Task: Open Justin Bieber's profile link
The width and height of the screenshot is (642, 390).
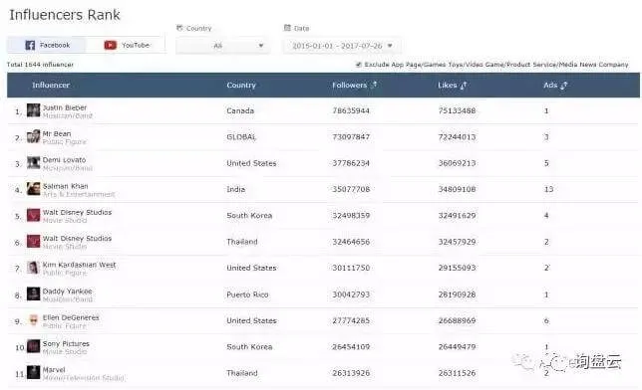Action: click(x=65, y=107)
